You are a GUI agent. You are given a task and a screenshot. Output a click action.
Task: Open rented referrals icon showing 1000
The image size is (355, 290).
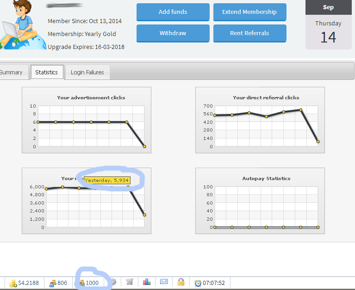(82, 283)
